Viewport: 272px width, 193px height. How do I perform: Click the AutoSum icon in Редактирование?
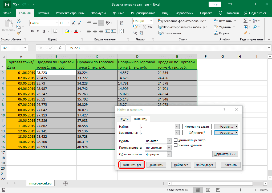246,20
